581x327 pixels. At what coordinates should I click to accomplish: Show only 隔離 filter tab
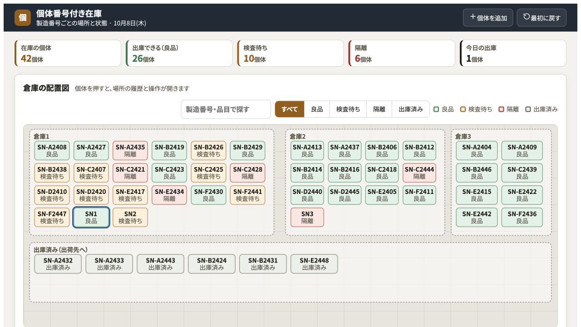pyautogui.click(x=379, y=109)
